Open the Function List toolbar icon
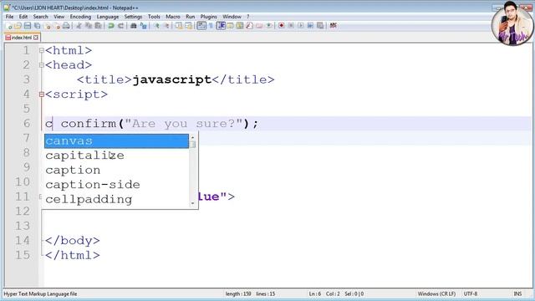Screen dimensions: 535x301 249,26
